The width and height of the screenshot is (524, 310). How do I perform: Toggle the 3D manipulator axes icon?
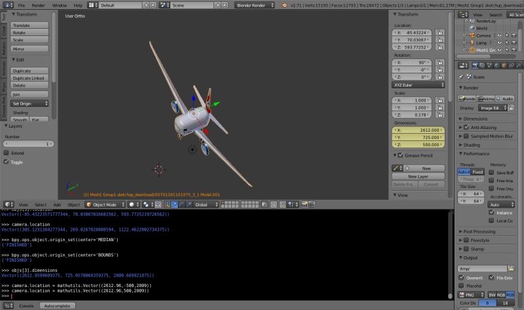click(x=167, y=204)
